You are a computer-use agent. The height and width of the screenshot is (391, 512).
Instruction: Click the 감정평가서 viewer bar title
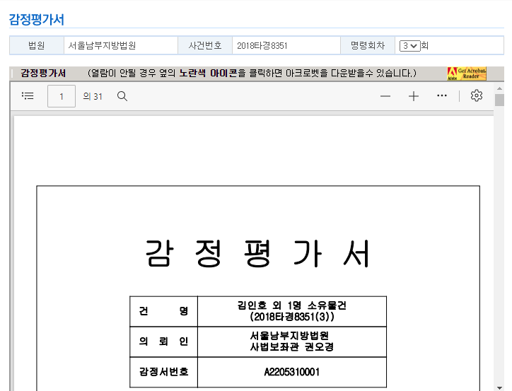click(43, 73)
